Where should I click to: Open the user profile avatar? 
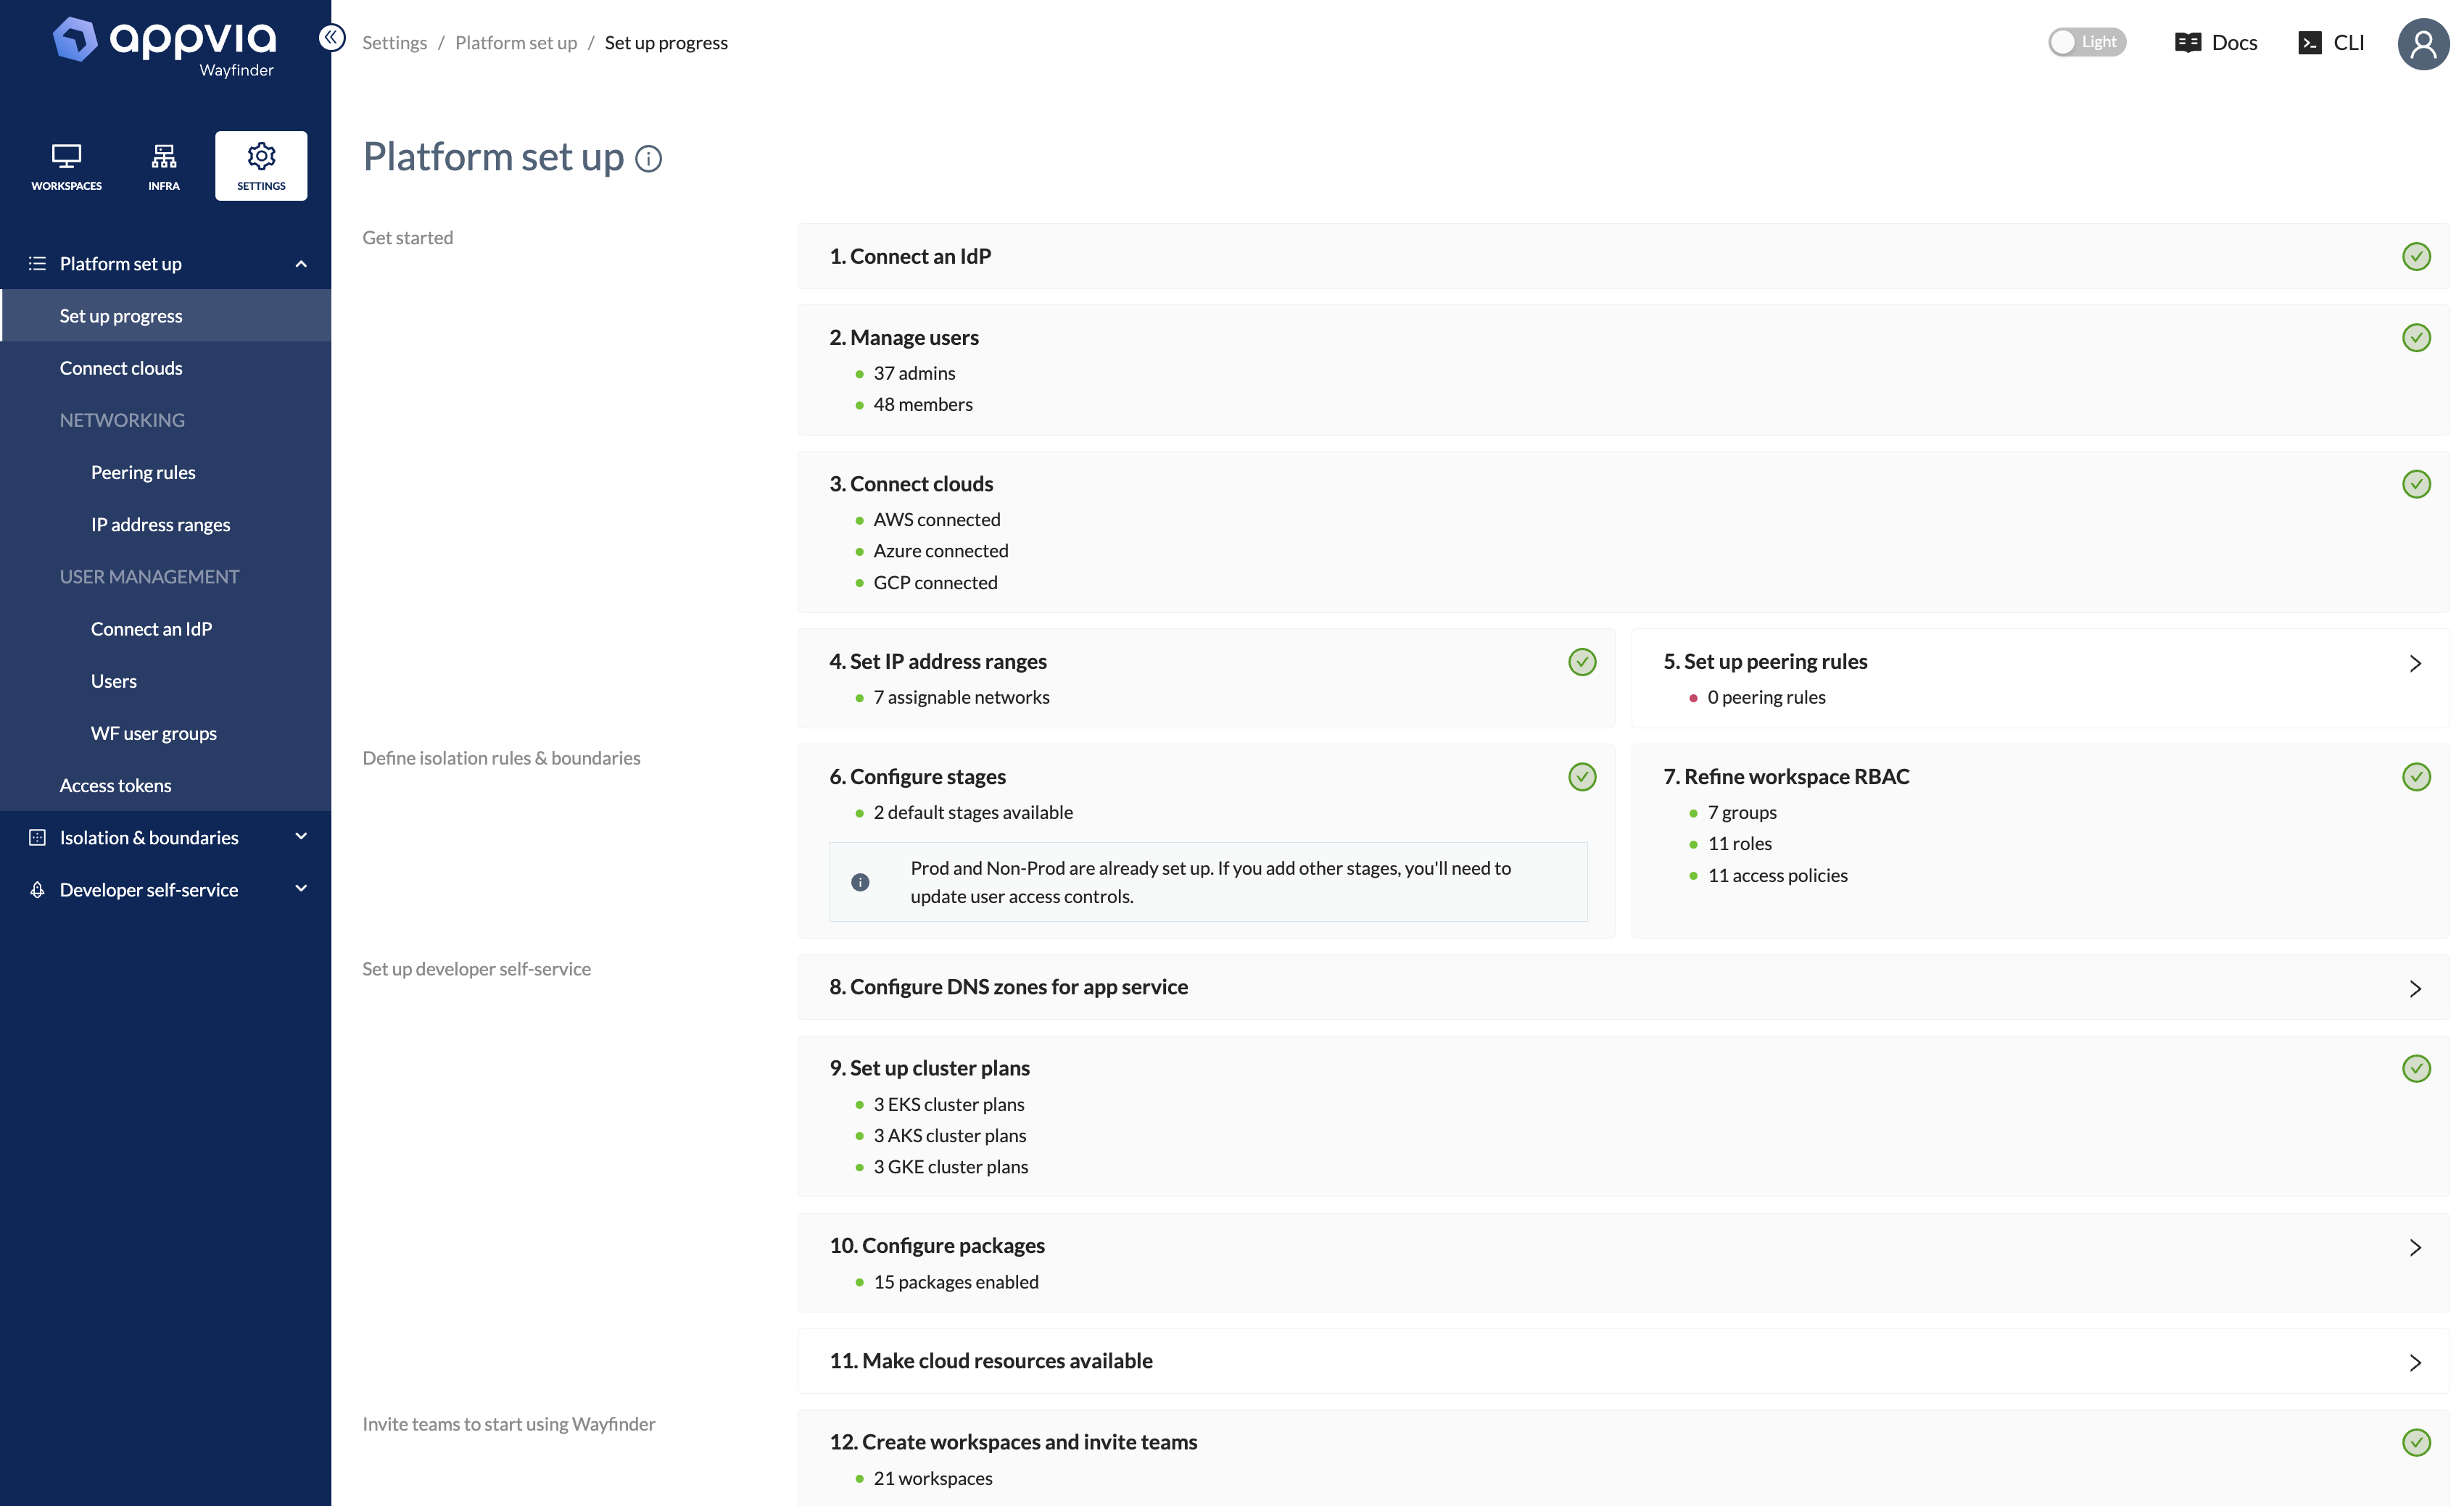2422,44
